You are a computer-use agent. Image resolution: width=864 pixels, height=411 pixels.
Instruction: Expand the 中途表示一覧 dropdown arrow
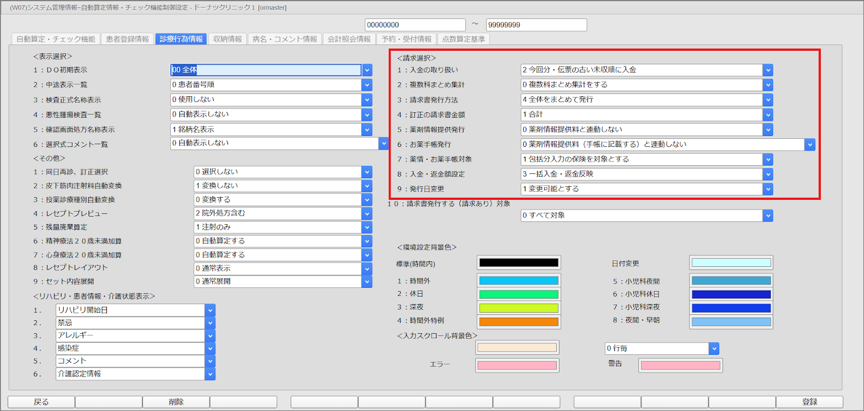click(367, 85)
